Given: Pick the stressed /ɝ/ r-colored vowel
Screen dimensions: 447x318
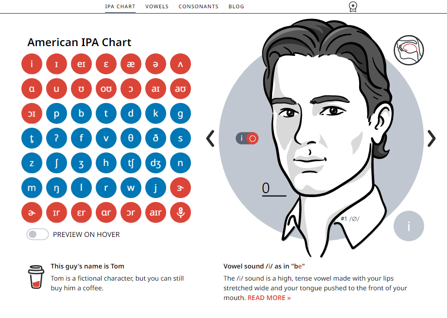Looking at the screenshot, I should (180, 188).
